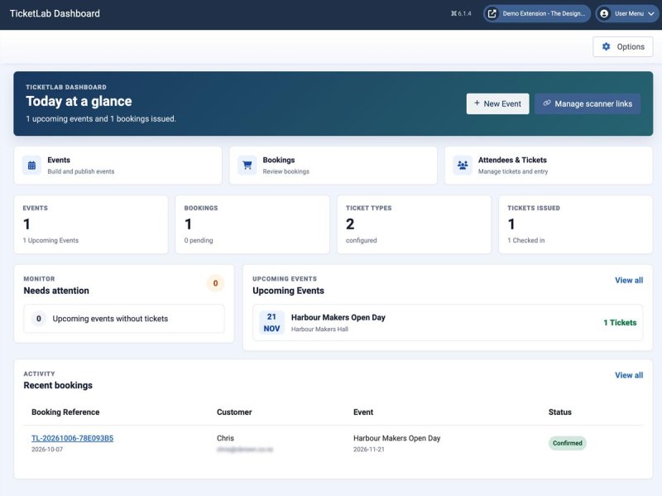Image resolution: width=662 pixels, height=496 pixels.
Task: Click the Attendees group icon
Action: (463, 165)
